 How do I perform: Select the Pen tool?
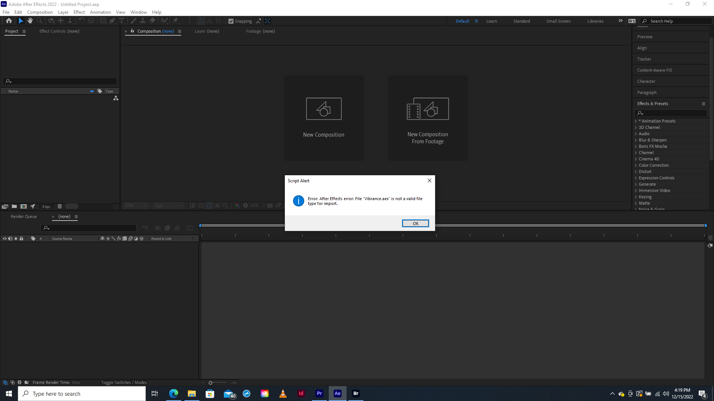(x=112, y=21)
